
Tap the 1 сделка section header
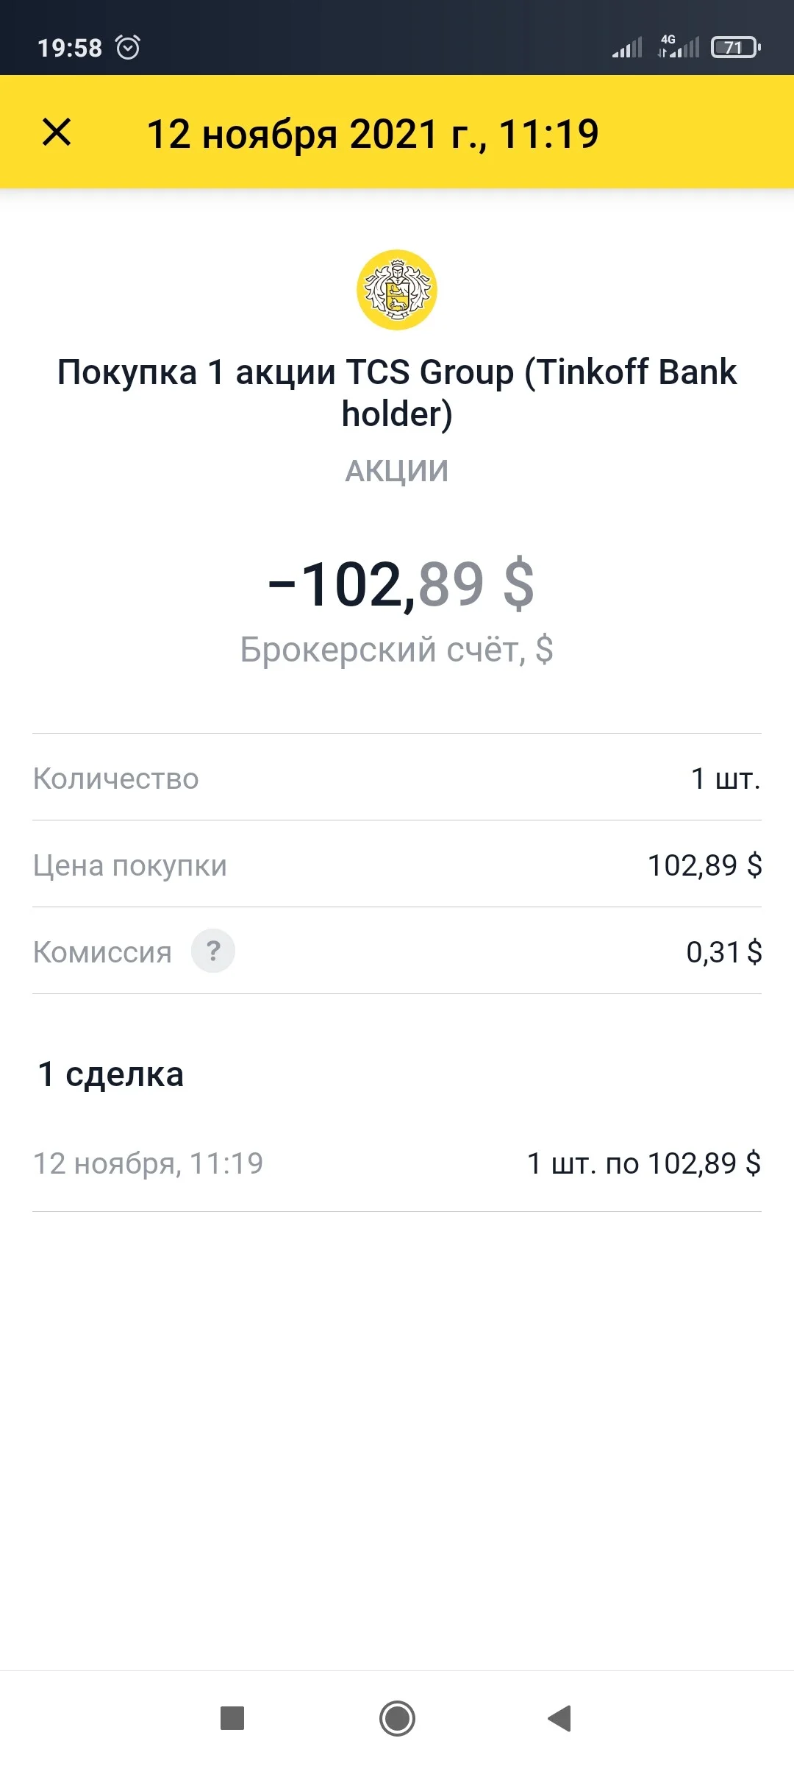(x=110, y=1074)
